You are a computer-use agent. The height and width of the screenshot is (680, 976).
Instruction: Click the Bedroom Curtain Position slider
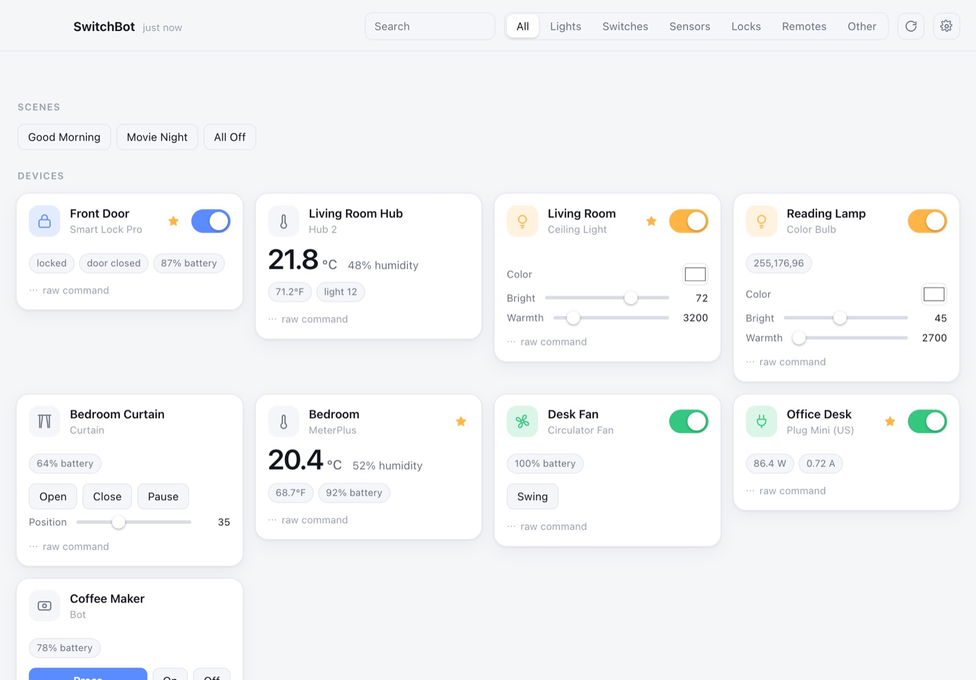134,523
